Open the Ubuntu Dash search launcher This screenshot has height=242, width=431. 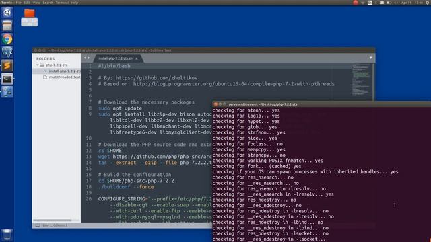7,13
